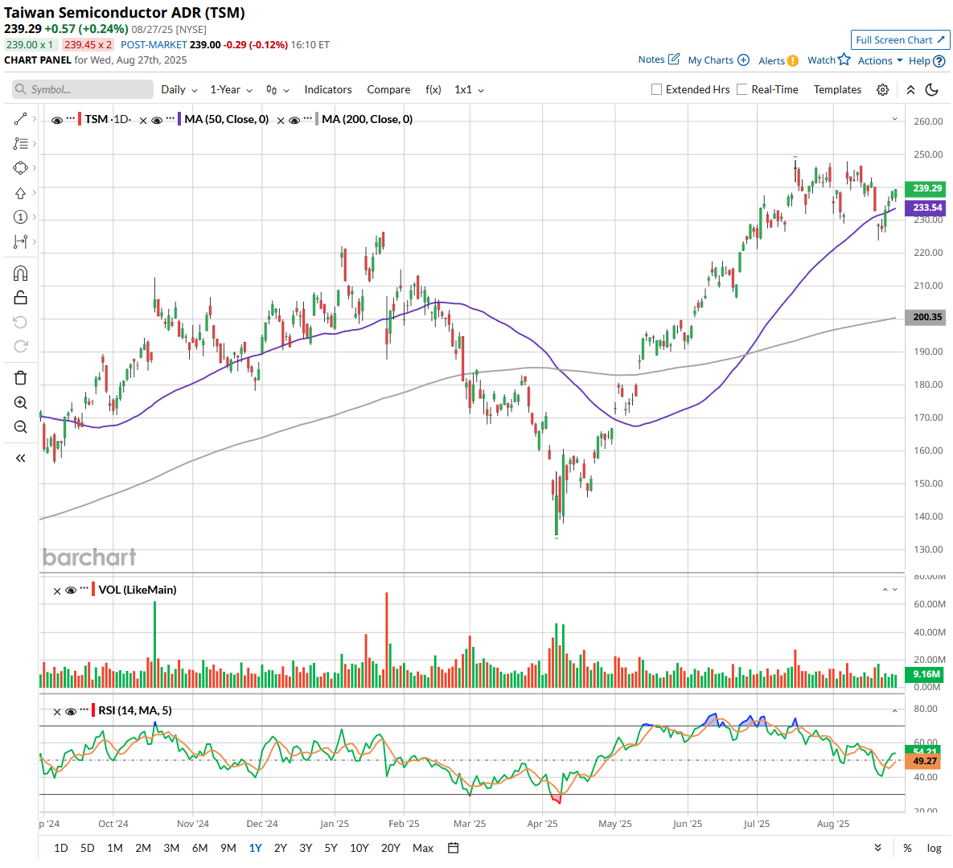This screenshot has width=953, height=868.
Task: Click the MA 50 purple color bar
Action: coord(179,119)
